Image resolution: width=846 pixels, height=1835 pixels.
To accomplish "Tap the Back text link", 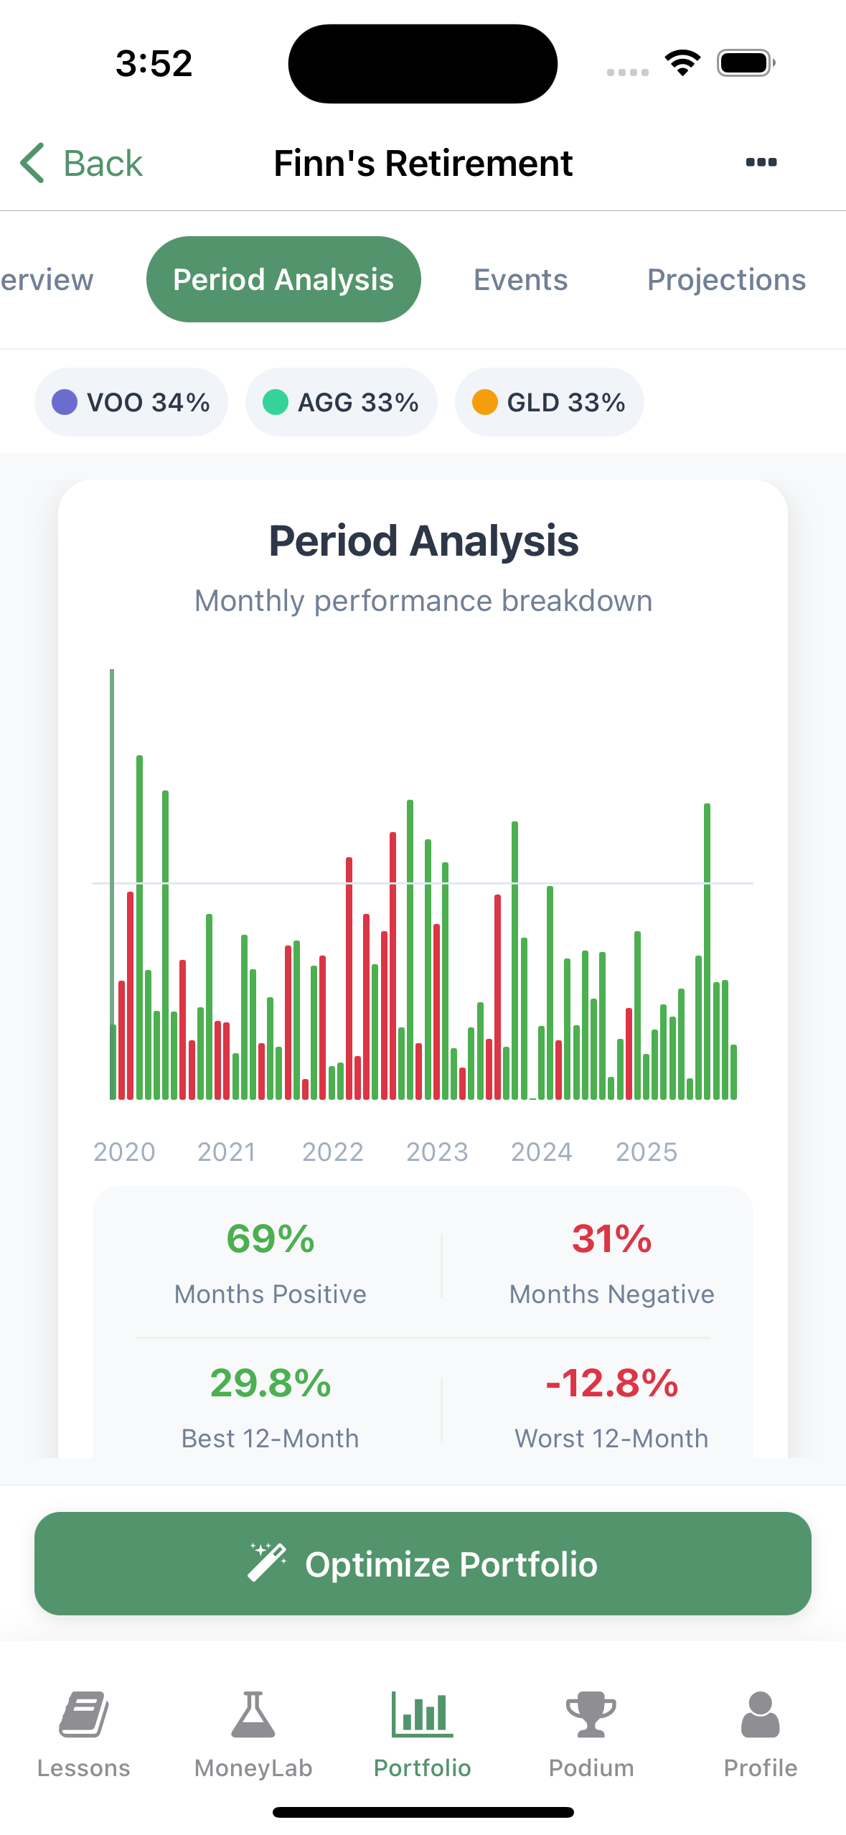I will 103,163.
